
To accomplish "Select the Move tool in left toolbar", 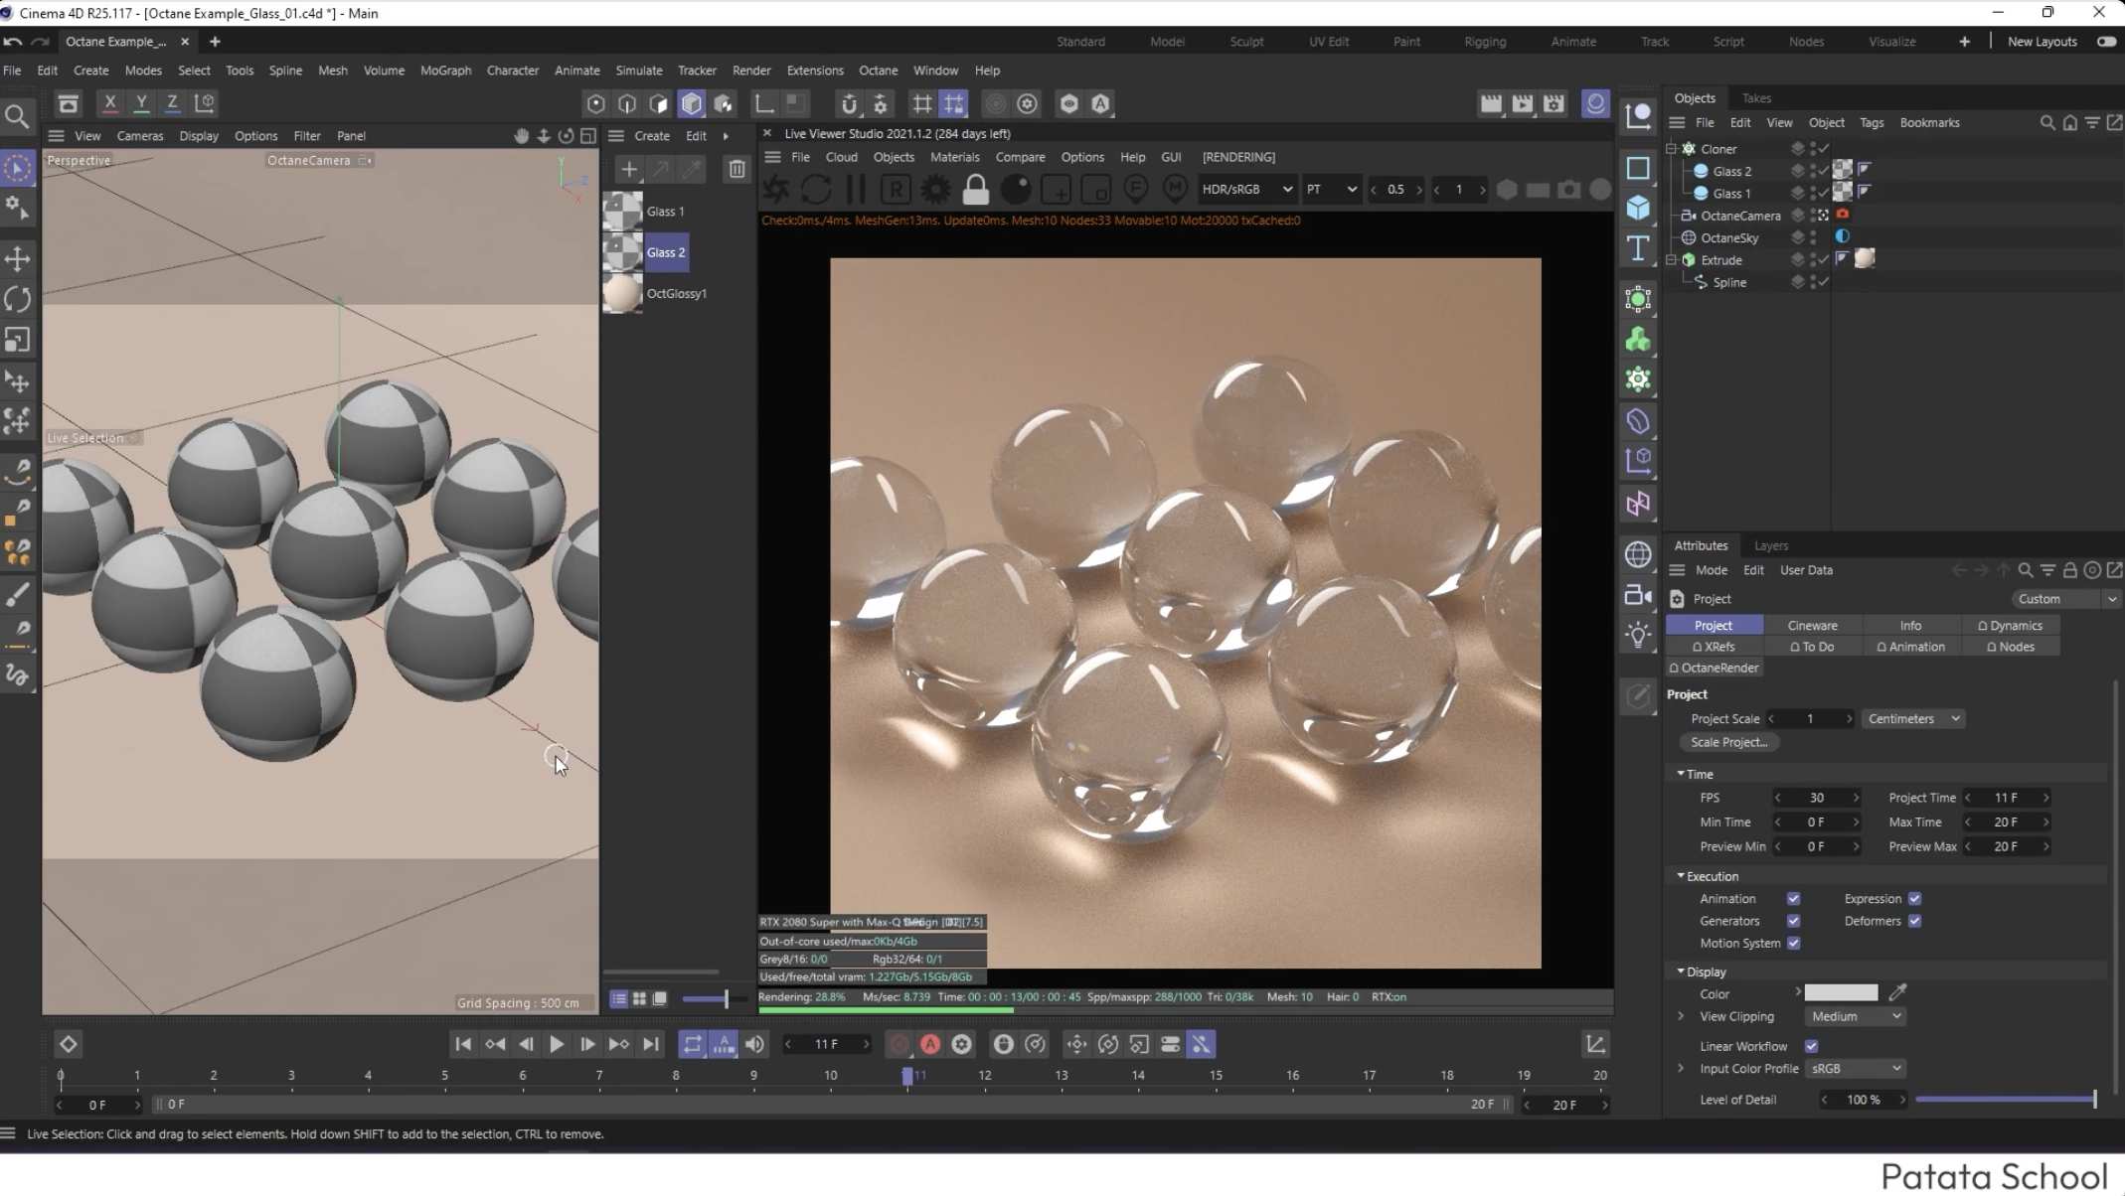I will click(17, 259).
